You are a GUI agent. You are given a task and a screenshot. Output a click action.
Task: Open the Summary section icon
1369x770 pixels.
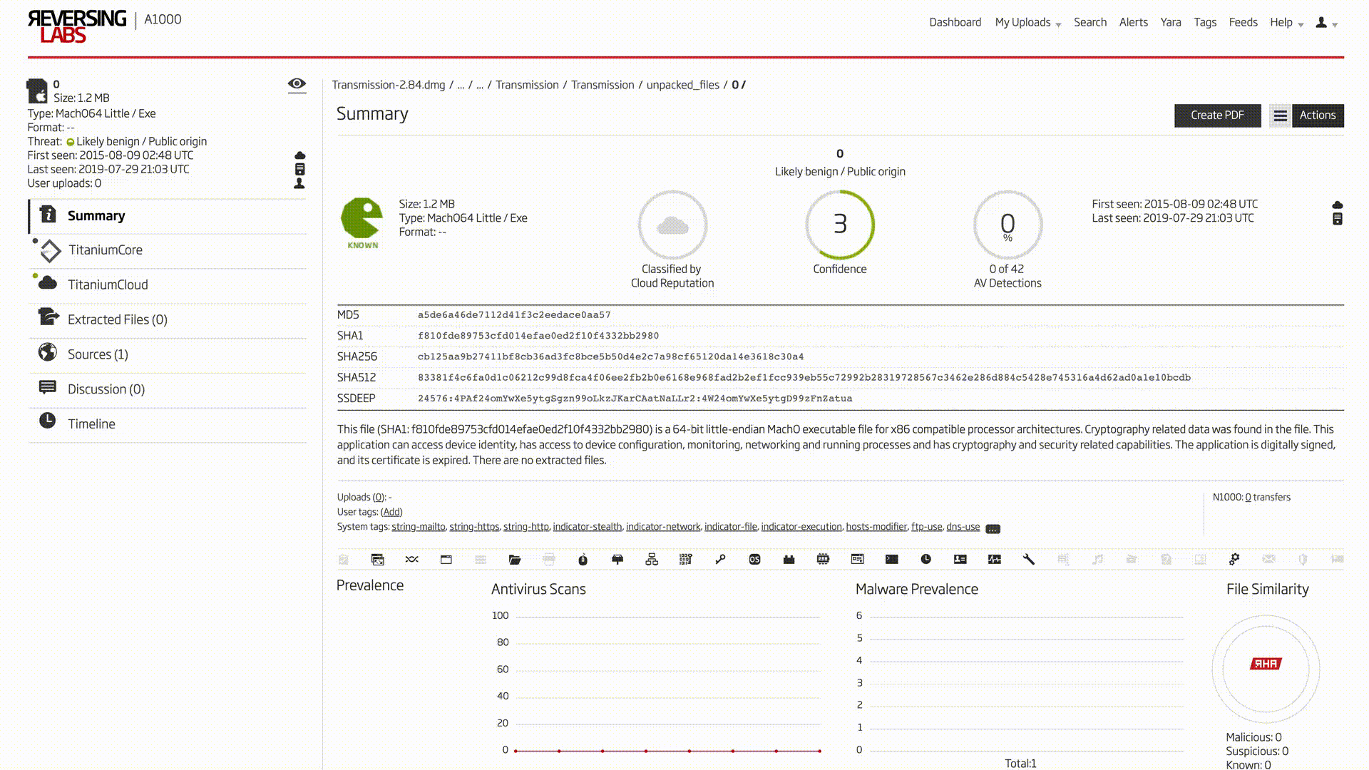[x=48, y=214]
